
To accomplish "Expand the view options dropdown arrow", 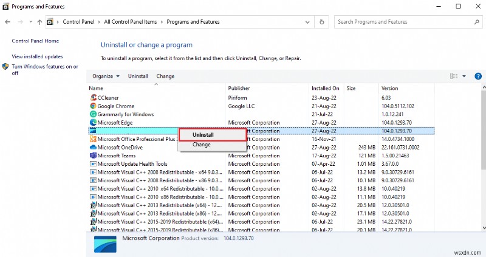I will (464, 76).
